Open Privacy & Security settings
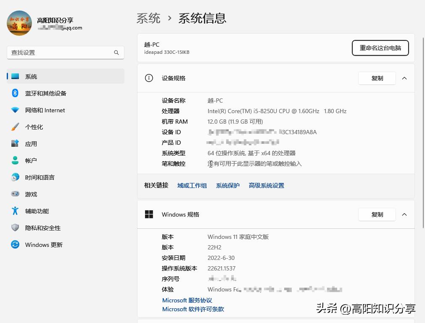Screen dimensions: 425x323 [15, 228]
